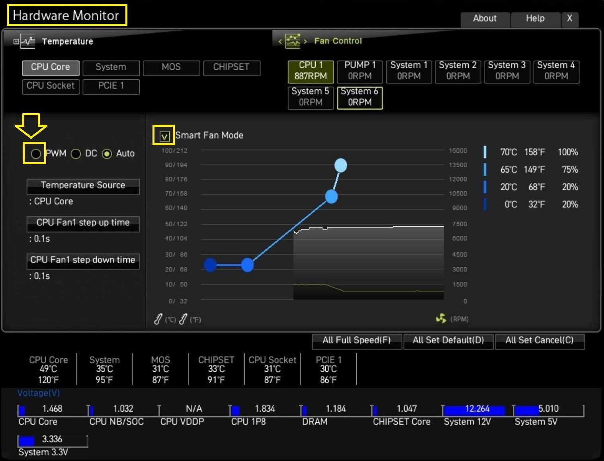Click the Voltage(V) section label

pos(38,393)
